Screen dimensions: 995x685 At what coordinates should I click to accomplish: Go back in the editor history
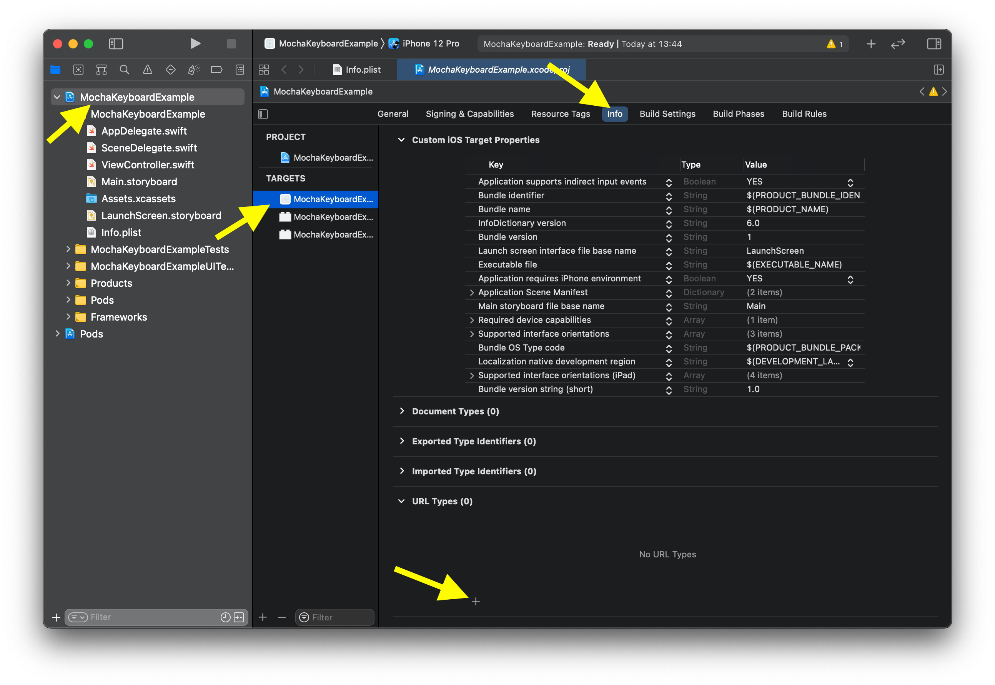tap(284, 70)
